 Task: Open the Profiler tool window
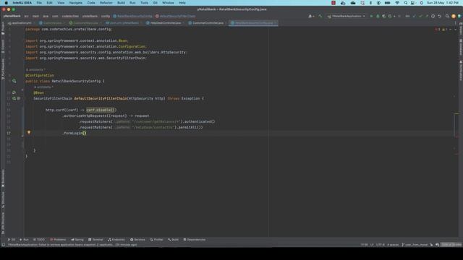click(x=156, y=240)
